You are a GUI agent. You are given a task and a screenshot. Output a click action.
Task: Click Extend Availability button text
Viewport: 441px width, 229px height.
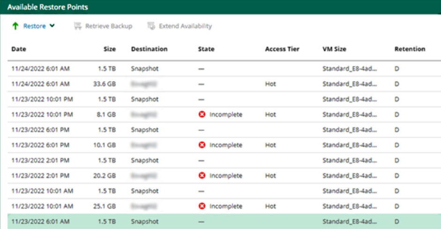[185, 26]
